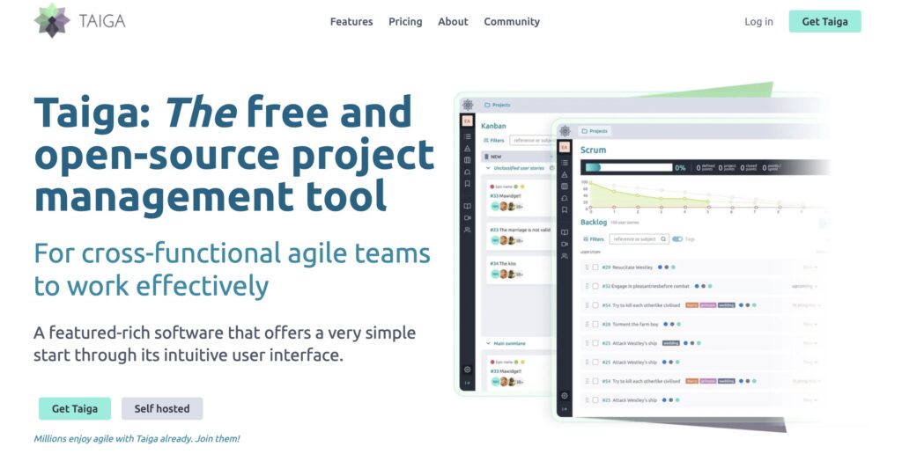Click Get Taiga button in header

824,21
